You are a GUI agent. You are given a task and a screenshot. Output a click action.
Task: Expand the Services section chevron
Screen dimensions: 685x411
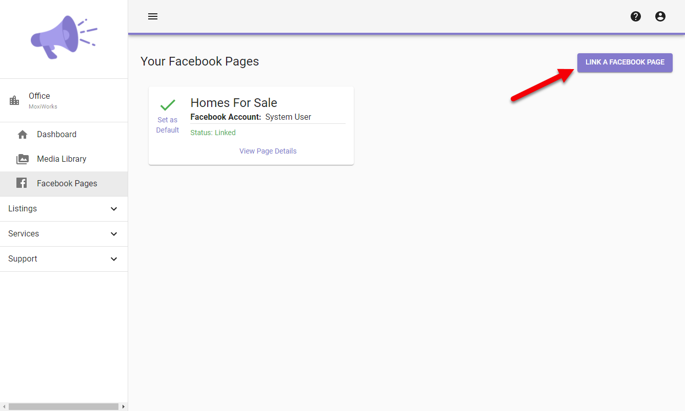(114, 234)
